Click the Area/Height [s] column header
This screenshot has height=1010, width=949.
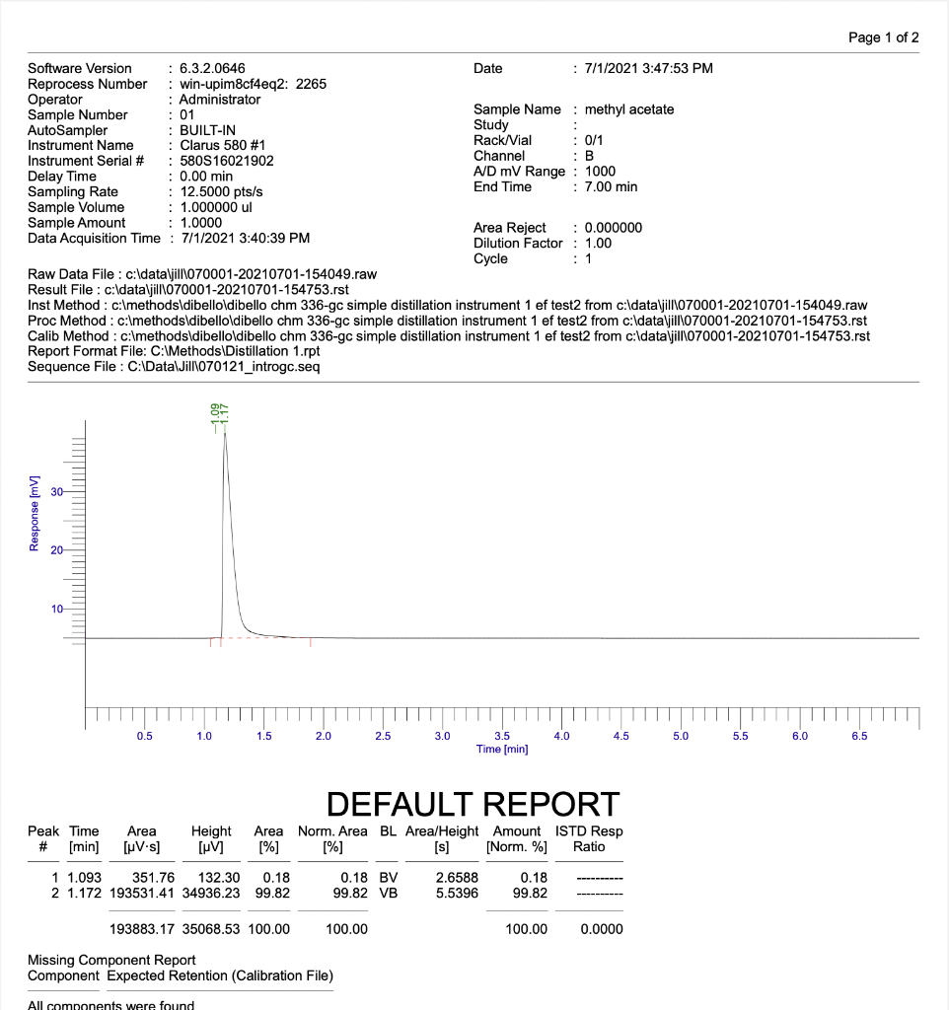[442, 839]
